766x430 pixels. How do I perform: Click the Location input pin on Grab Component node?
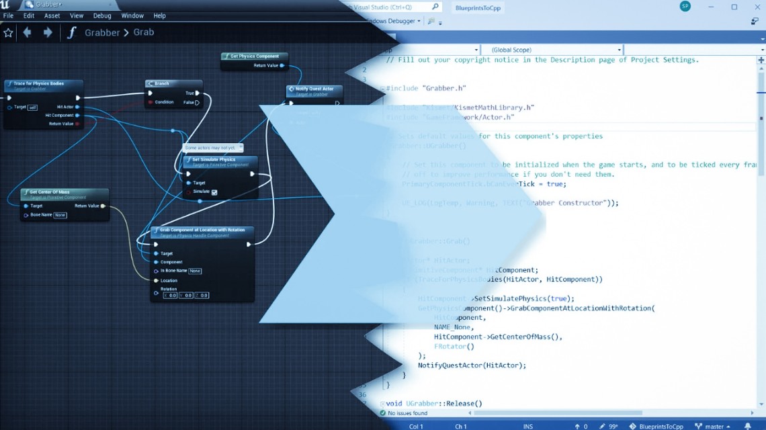tap(157, 280)
